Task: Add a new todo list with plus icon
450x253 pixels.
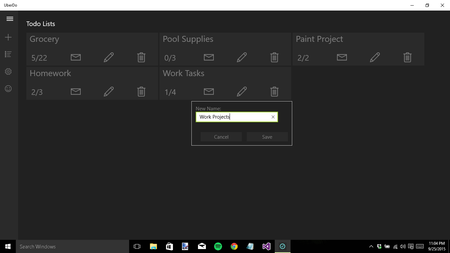Action: coord(8,37)
